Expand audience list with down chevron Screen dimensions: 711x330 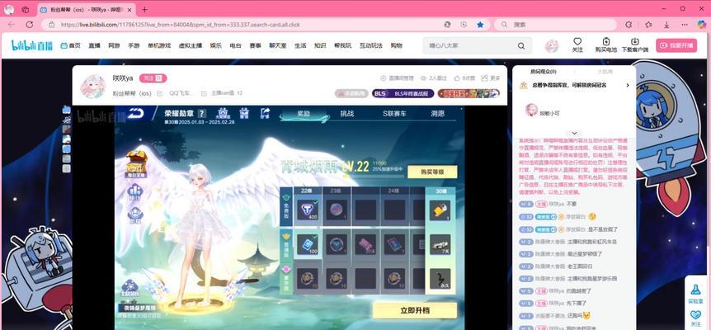[x=574, y=133]
